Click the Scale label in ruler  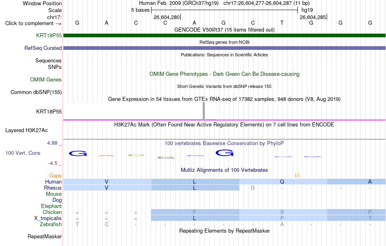point(55,10)
